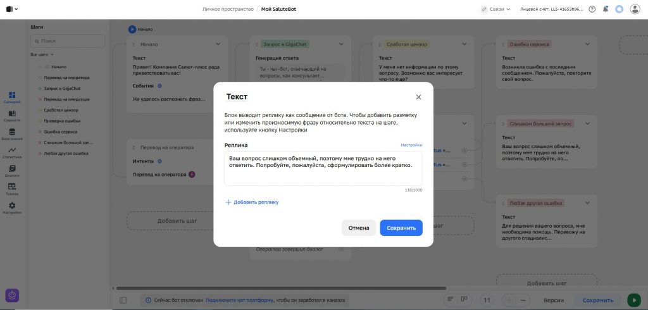Open the Статистика sidebar section

(12, 152)
